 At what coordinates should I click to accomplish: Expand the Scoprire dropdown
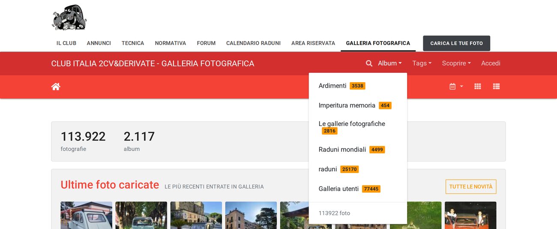(456, 63)
